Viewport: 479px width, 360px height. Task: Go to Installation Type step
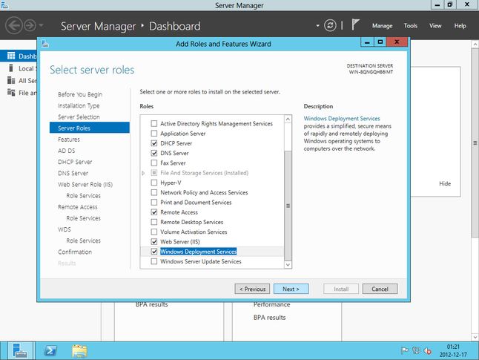pyautogui.click(x=79, y=105)
